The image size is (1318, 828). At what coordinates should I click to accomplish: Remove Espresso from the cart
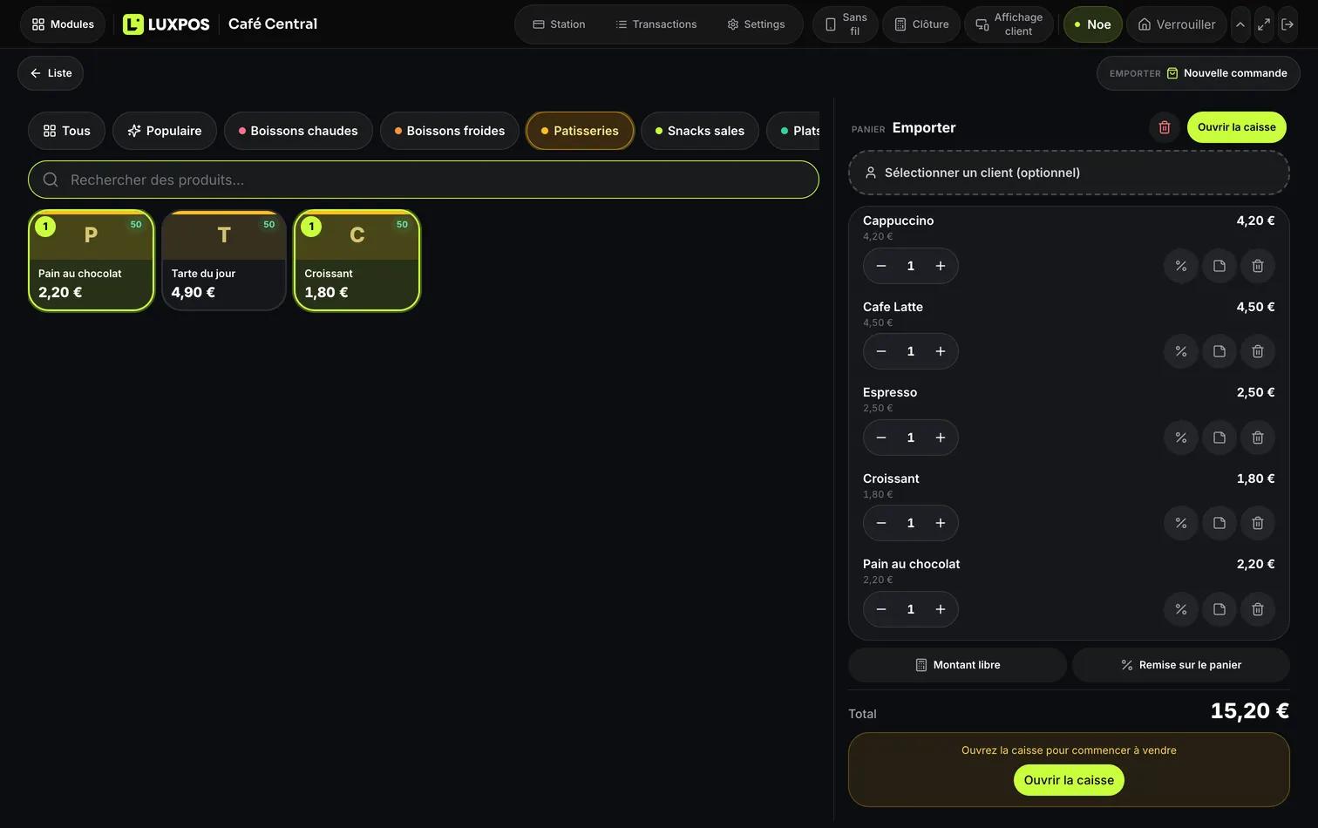[1257, 438]
